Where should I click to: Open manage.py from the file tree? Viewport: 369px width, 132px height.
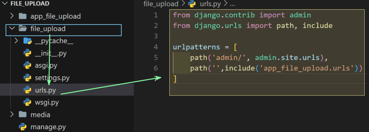[x=48, y=127]
